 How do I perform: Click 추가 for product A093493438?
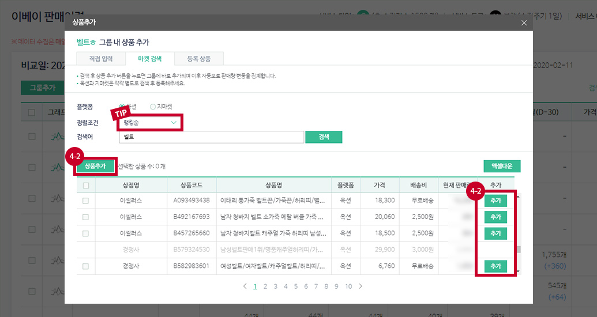(495, 201)
